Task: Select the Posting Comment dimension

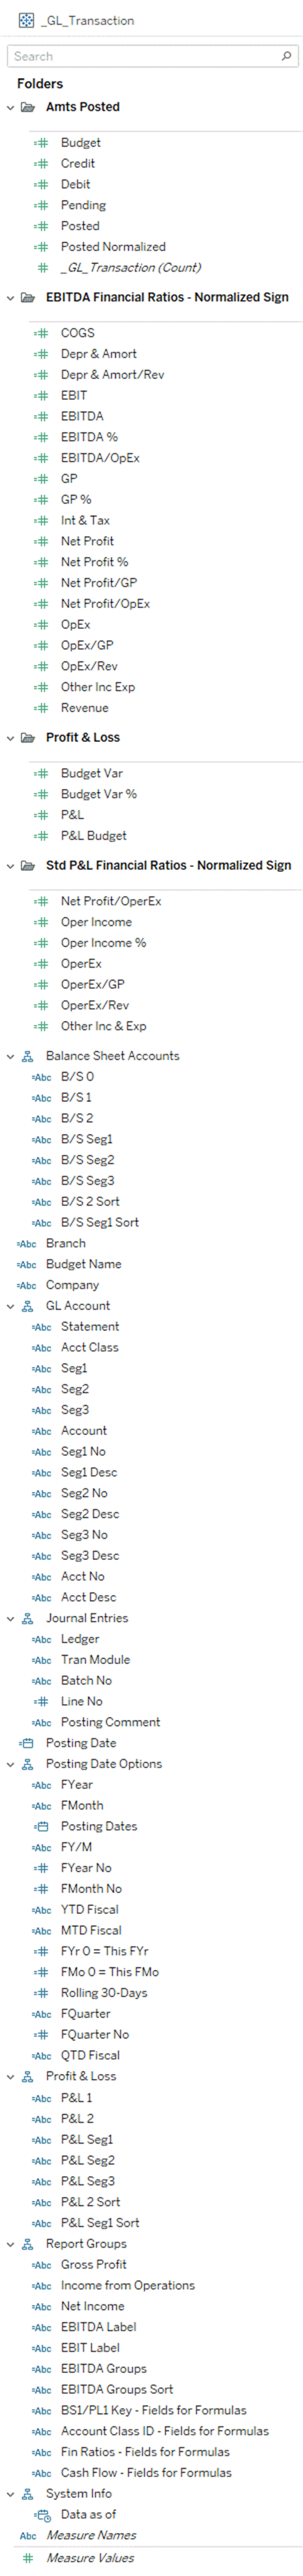Action: click(x=110, y=1722)
